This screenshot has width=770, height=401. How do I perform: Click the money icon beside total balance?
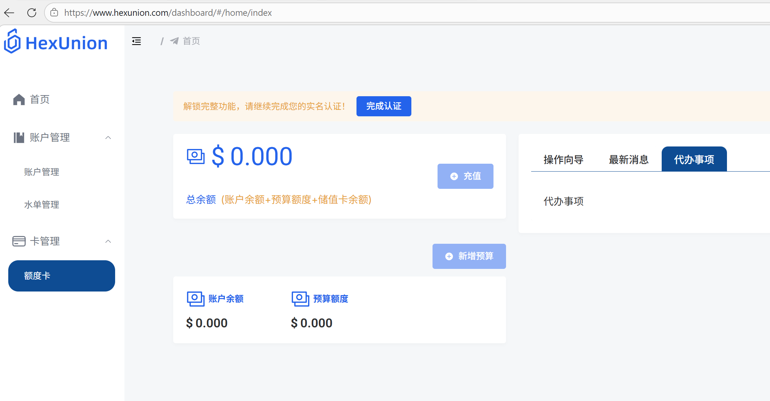tap(195, 157)
